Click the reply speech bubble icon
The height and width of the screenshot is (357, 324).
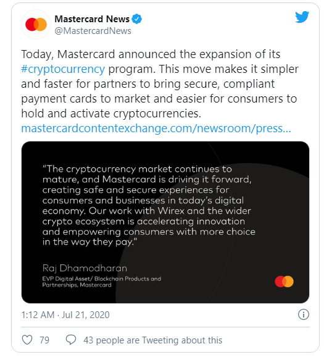tap(71, 340)
